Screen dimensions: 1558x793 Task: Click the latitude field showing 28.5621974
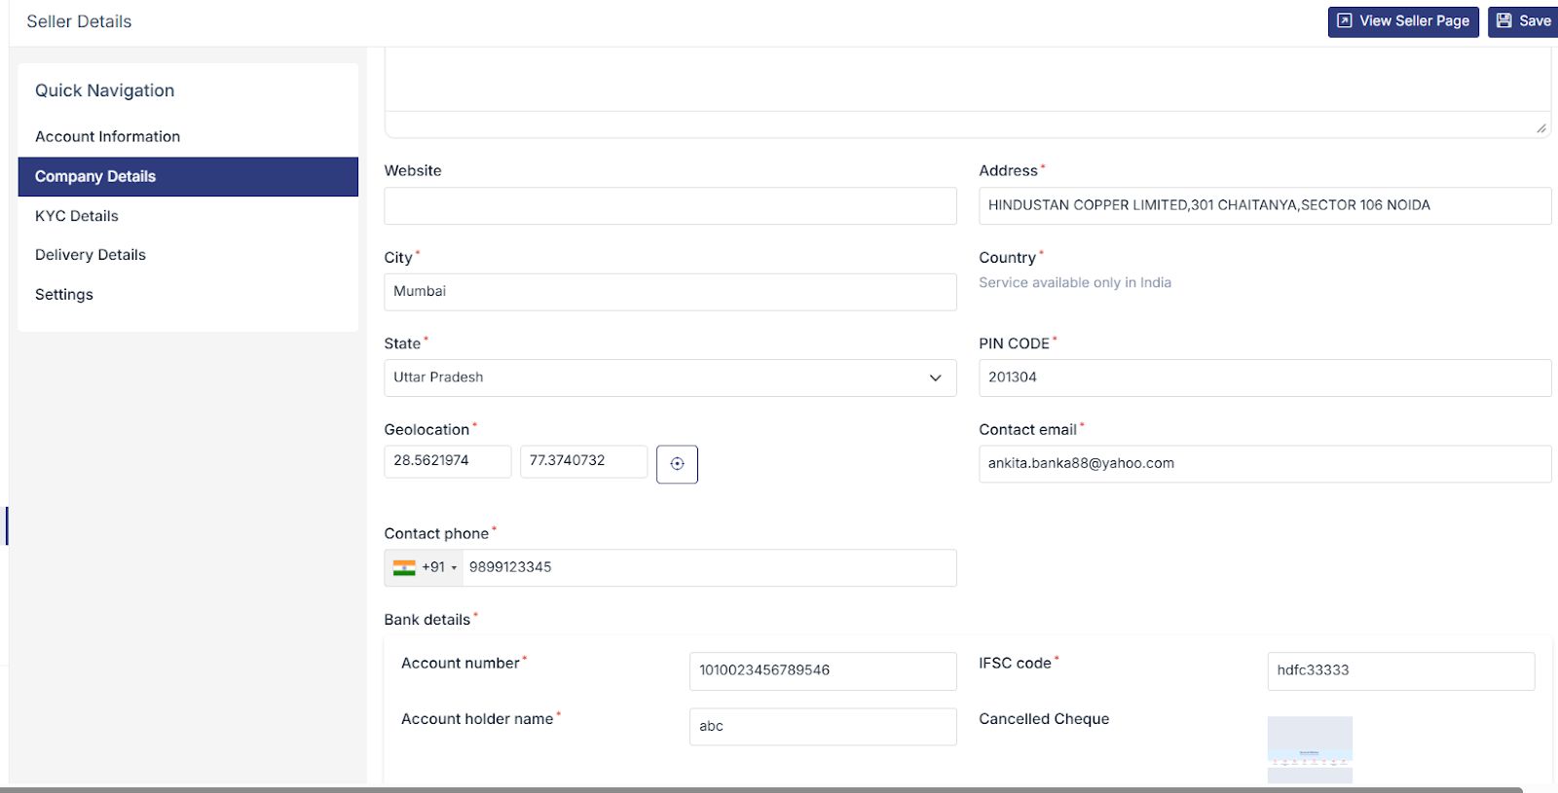click(x=447, y=461)
